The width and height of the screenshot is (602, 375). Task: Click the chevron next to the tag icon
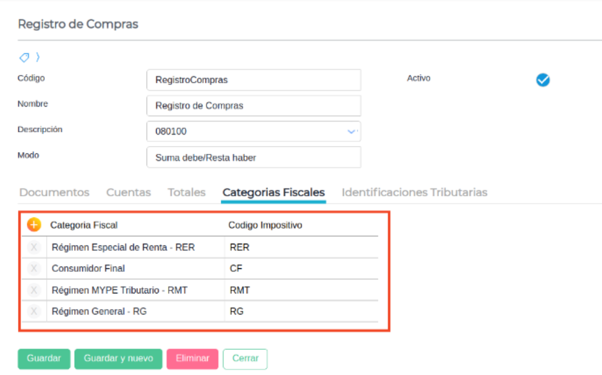point(38,57)
